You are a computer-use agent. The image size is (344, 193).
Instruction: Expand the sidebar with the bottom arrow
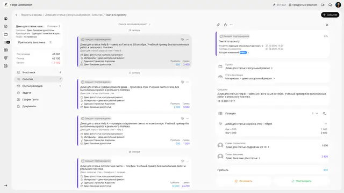[x=6, y=185]
